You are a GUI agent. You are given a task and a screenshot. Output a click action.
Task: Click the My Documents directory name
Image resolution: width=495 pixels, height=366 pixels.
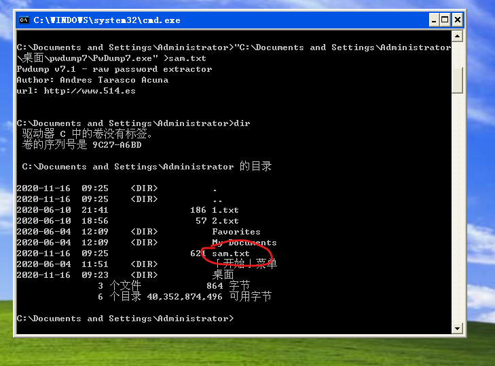click(244, 243)
